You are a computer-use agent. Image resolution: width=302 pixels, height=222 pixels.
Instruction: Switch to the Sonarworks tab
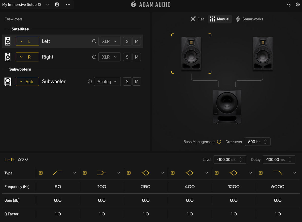click(249, 19)
